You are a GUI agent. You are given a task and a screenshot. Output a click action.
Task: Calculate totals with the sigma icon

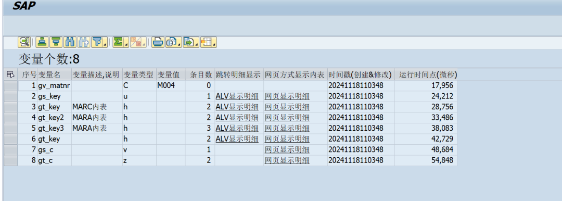pyautogui.click(x=118, y=42)
